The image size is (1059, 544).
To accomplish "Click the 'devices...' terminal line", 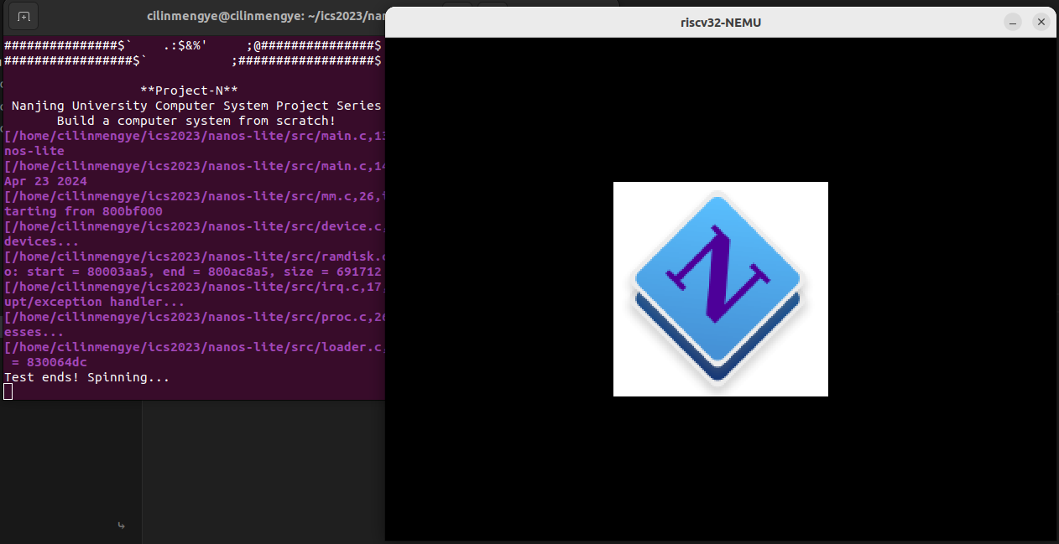I will [x=41, y=241].
